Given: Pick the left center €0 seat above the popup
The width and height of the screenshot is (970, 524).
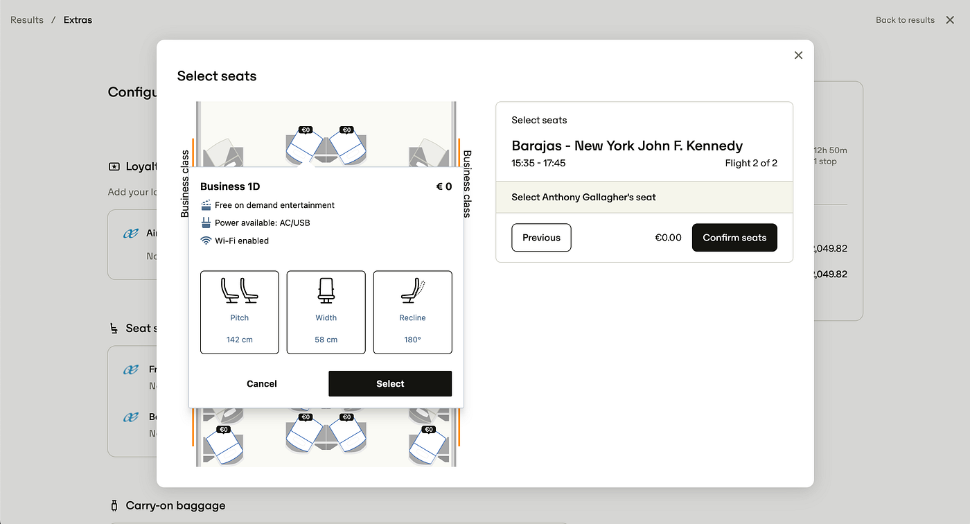Looking at the screenshot, I should 304,146.
